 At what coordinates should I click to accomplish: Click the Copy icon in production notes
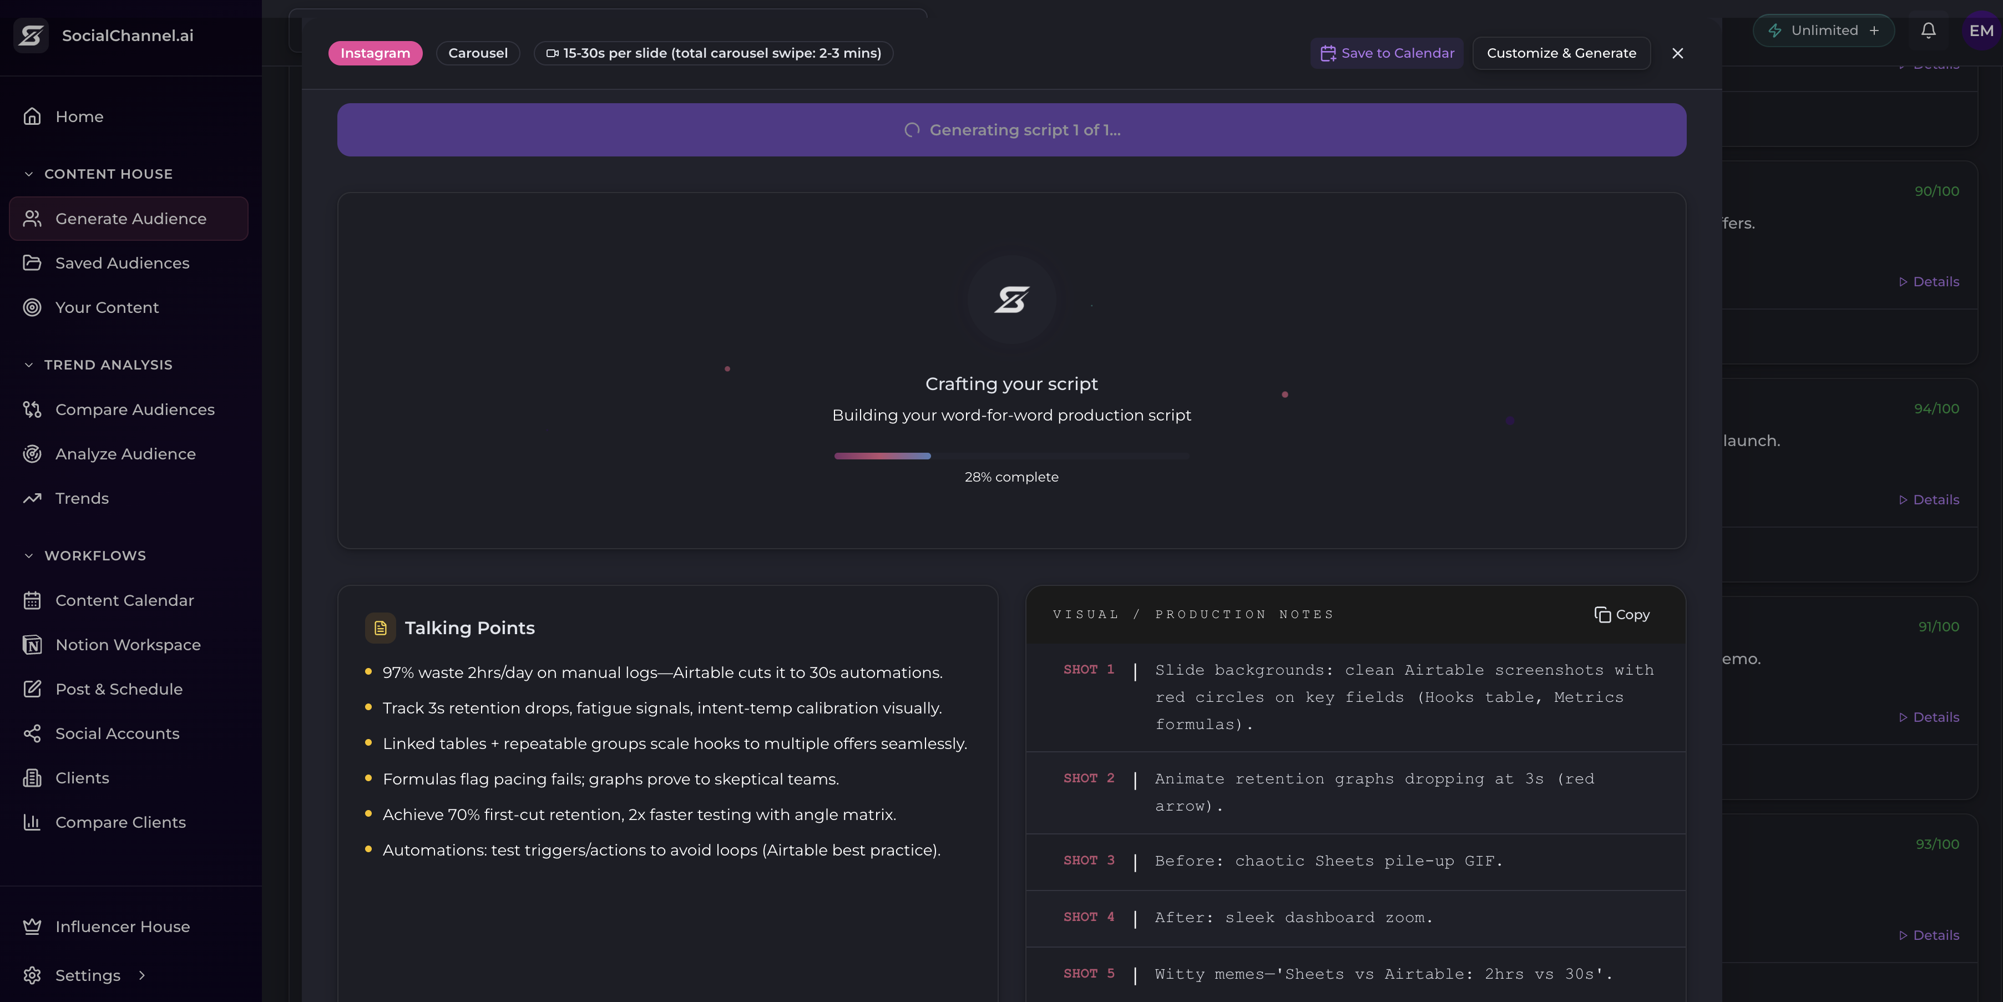point(1602,615)
